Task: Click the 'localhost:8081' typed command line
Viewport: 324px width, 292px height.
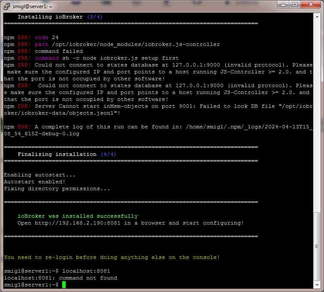Action: [x=57, y=271]
